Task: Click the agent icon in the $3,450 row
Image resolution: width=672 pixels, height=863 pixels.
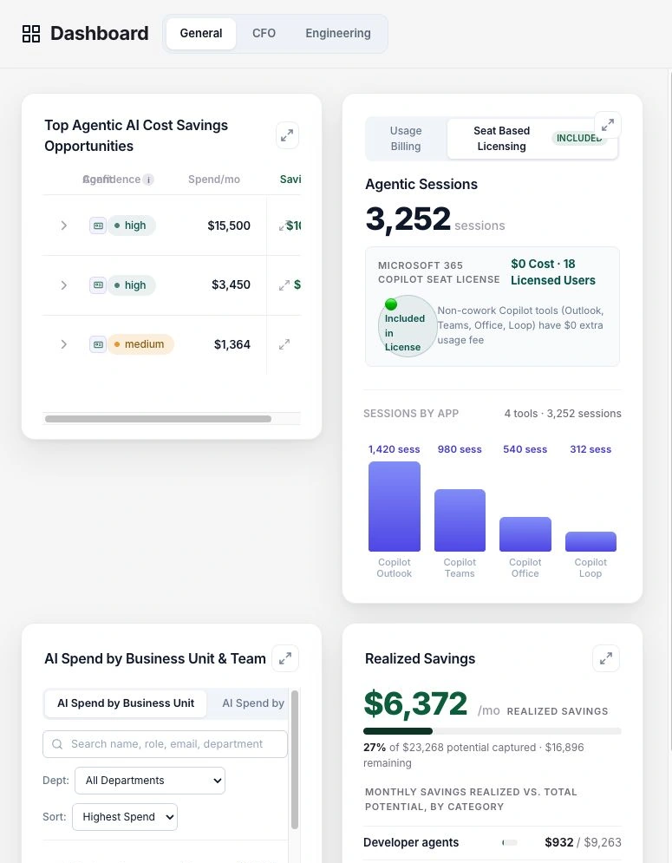Action: point(98,285)
